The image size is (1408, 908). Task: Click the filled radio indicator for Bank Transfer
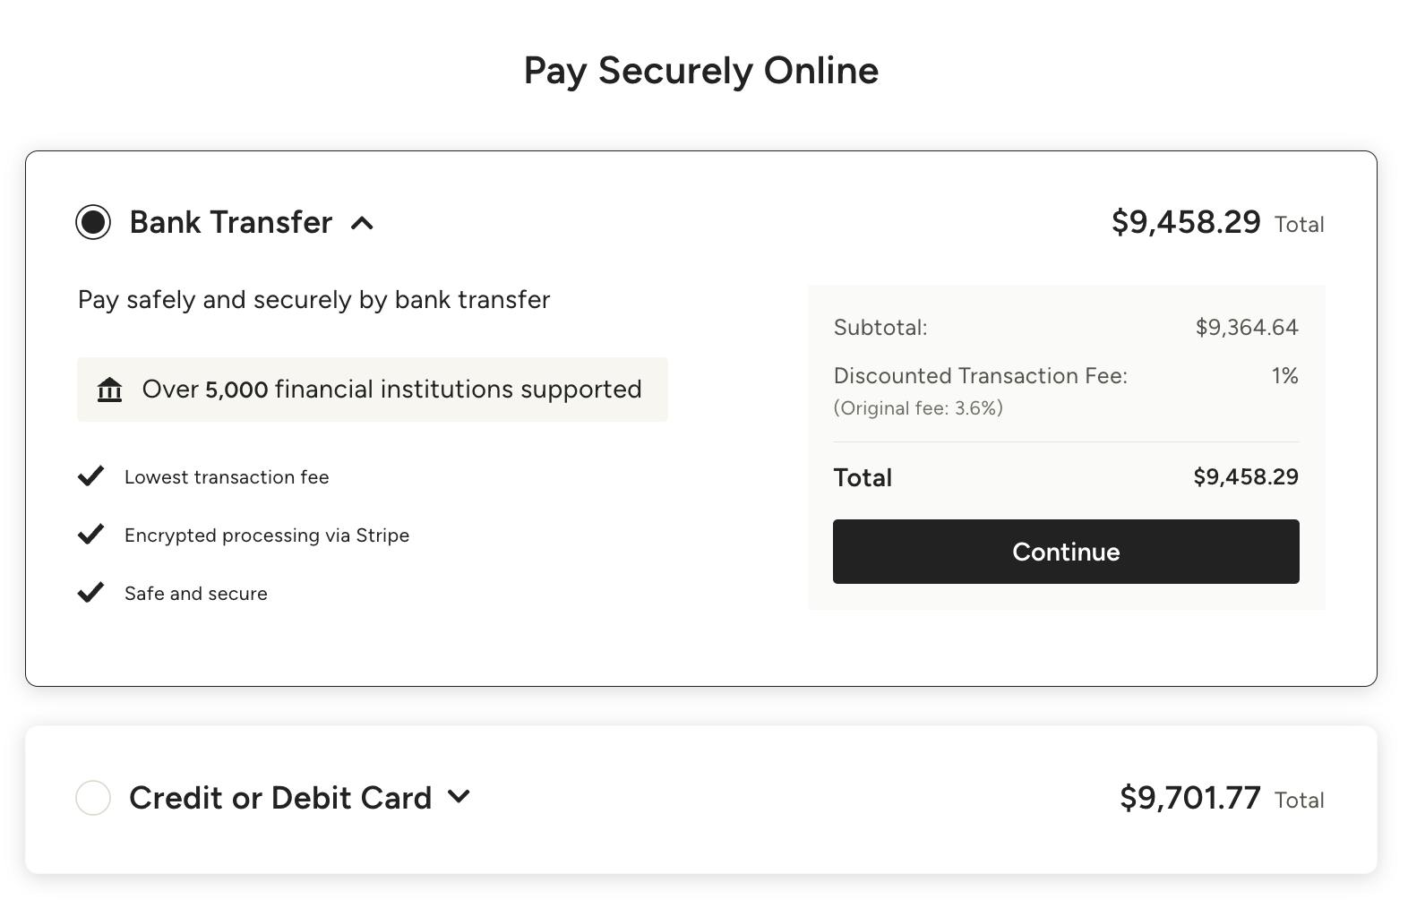92,223
